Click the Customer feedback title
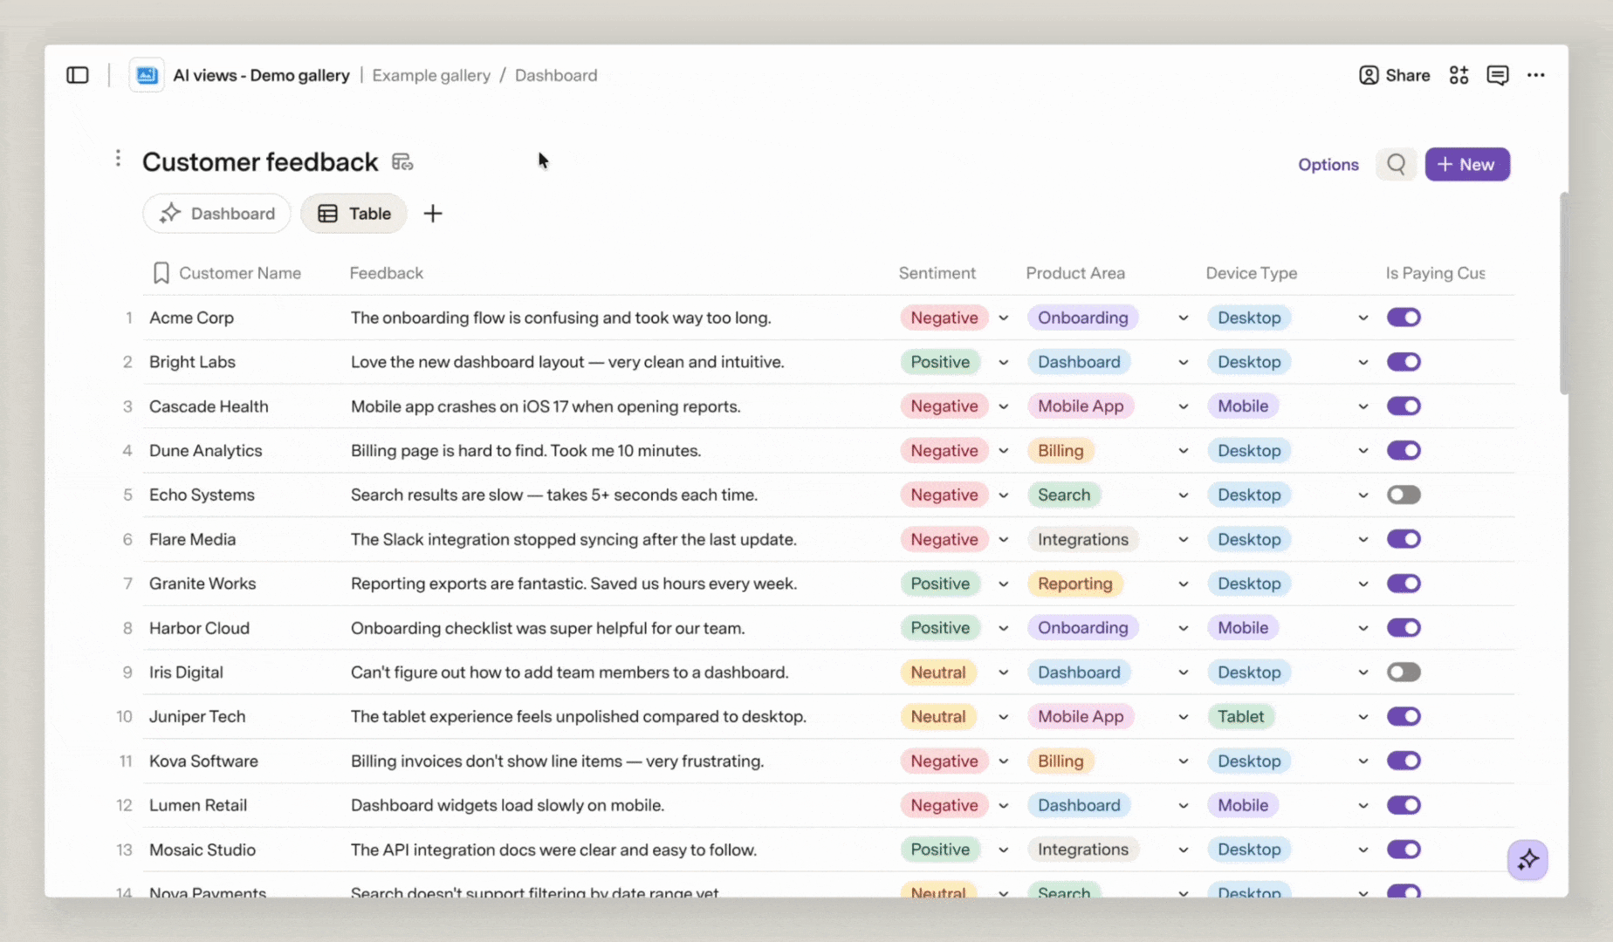The width and height of the screenshot is (1613, 942). click(260, 161)
